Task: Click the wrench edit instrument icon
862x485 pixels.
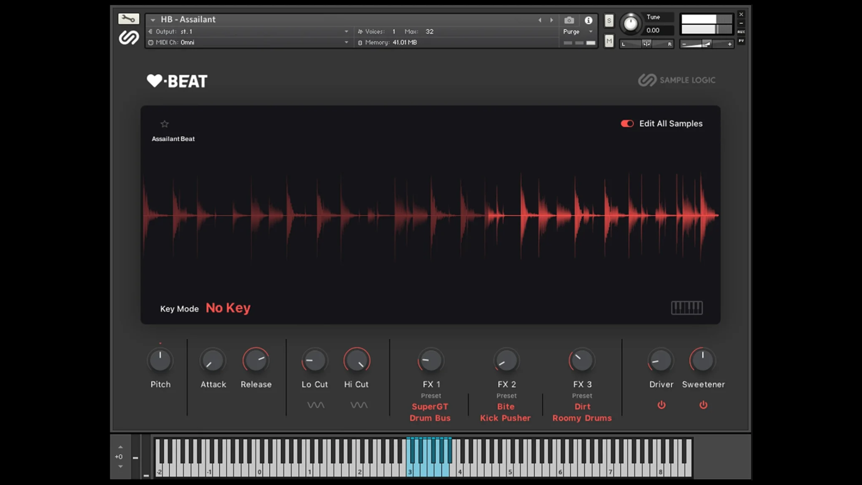Action: (x=128, y=18)
